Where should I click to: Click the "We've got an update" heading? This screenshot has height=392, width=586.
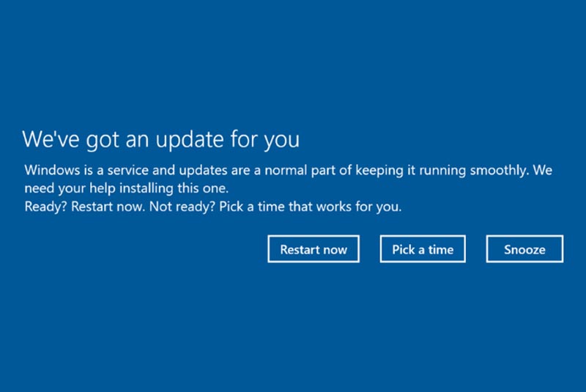[161, 140]
